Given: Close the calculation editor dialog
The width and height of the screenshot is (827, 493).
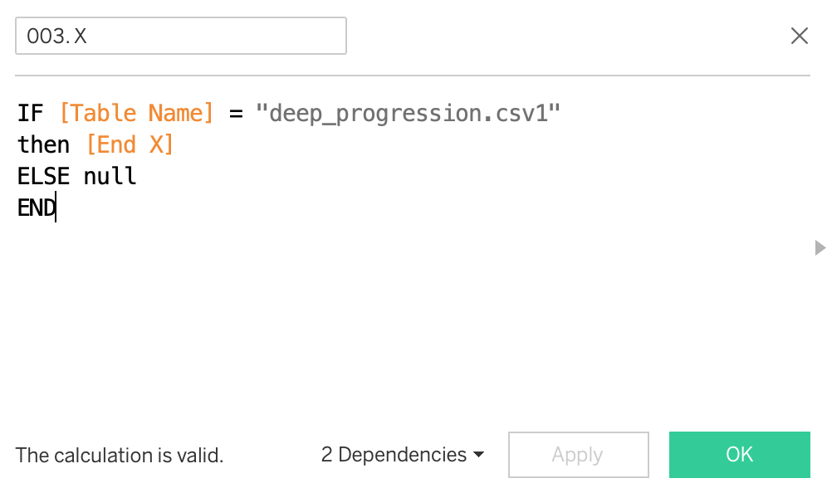Looking at the screenshot, I should coord(800,36).
